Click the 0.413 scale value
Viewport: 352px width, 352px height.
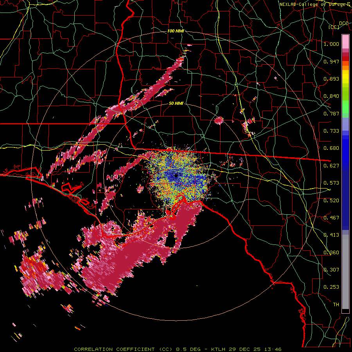click(x=331, y=235)
